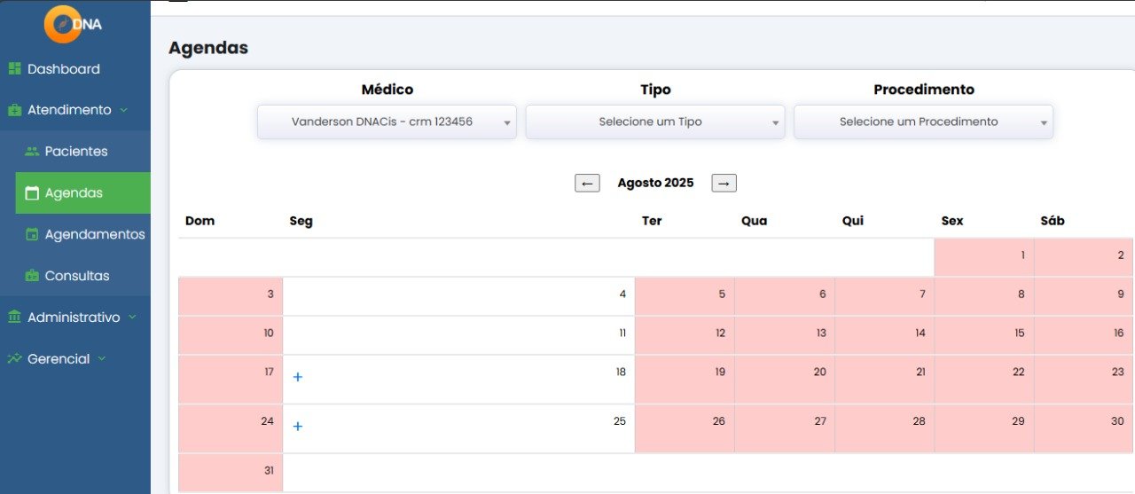The height and width of the screenshot is (494, 1135).
Task: Click the Pacientes people icon
Action: 32,152
